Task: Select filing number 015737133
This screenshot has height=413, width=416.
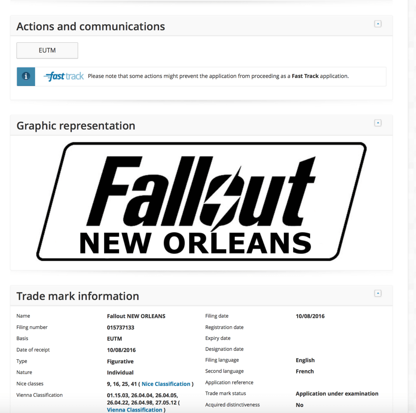Action: point(121,328)
